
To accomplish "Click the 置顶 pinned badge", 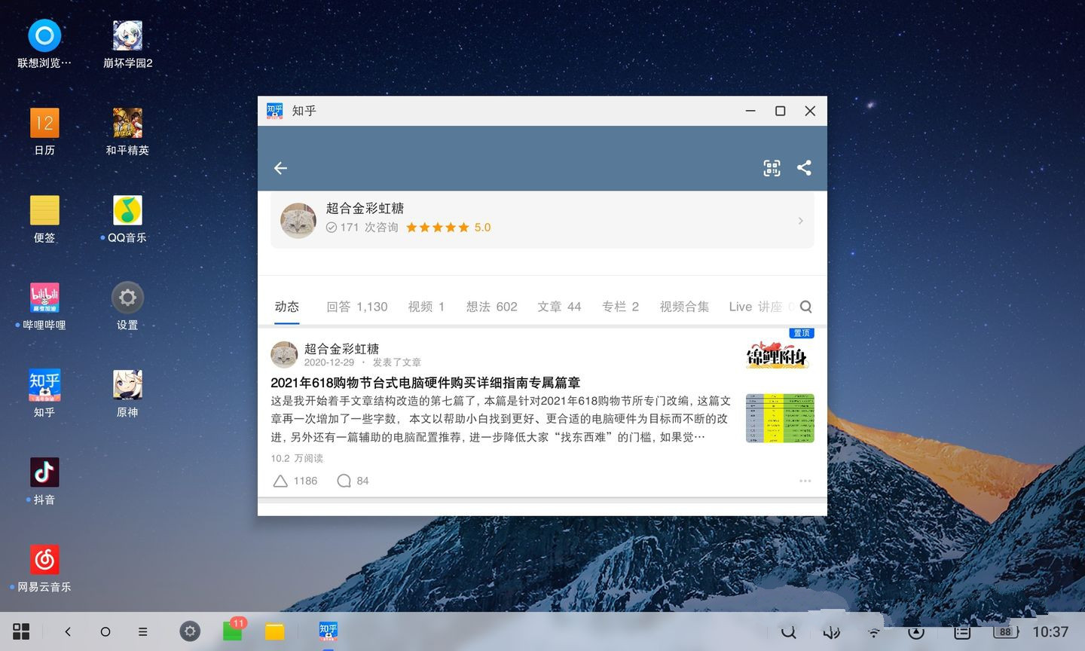I will click(802, 333).
